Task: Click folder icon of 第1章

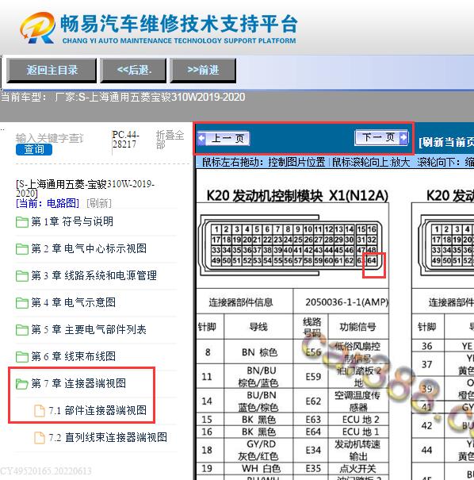Action: [22, 222]
